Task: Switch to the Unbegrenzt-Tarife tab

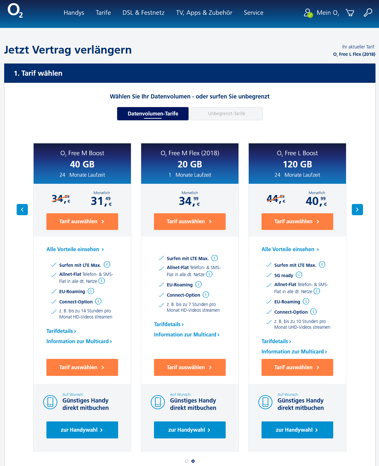Action: coord(227,114)
